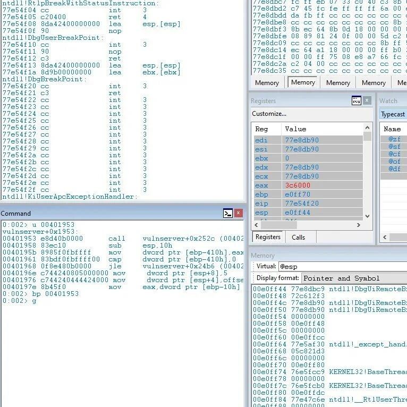
Task: Select the @zf watch entry
Action: click(394, 139)
